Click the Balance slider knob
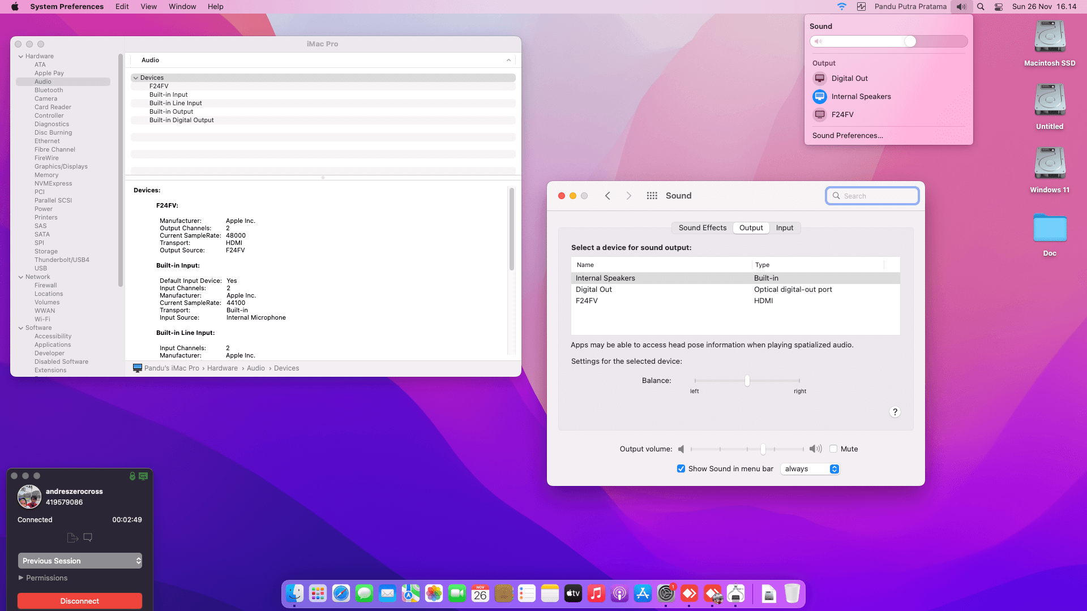The image size is (1087, 611). [747, 381]
